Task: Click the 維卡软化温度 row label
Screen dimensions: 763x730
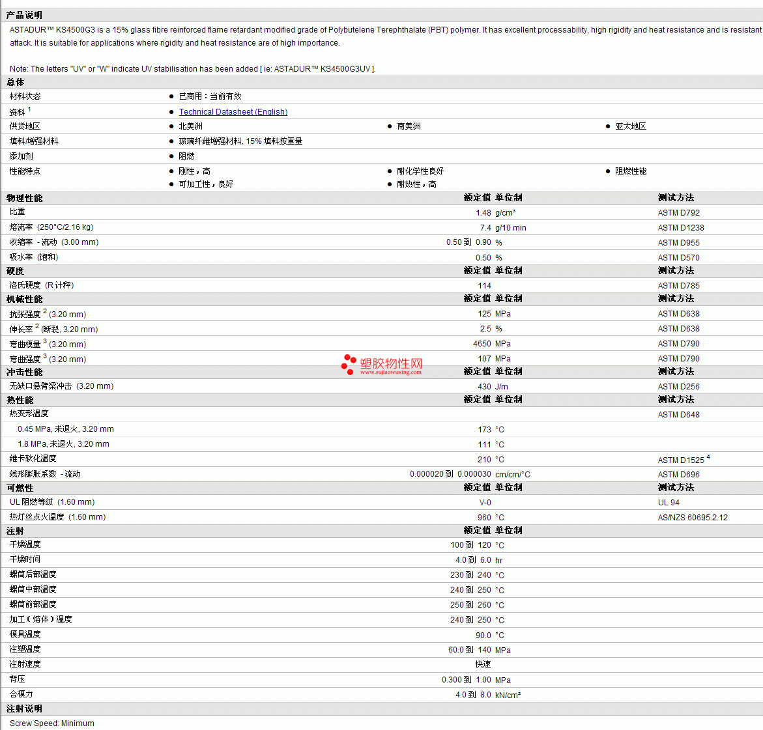Action: coord(33,458)
